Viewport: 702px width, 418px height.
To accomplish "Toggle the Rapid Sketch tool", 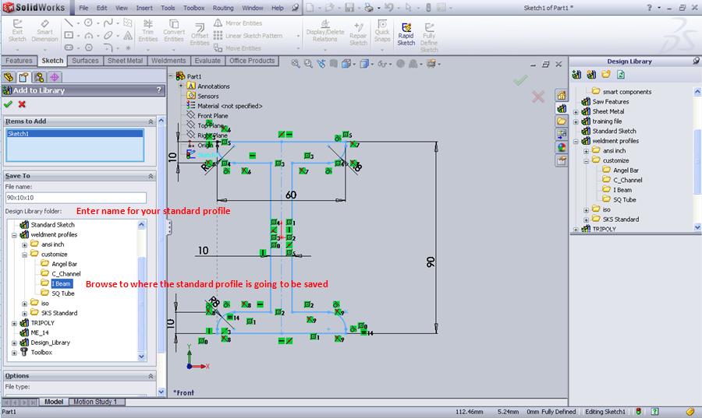I will coord(406,34).
